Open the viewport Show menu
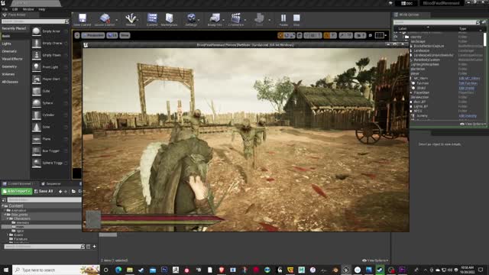489x275 pixels. tap(125, 35)
